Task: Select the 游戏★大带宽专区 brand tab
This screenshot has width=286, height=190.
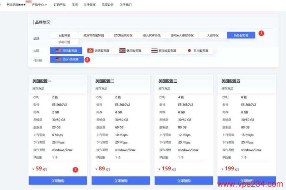Action: tap(182, 35)
